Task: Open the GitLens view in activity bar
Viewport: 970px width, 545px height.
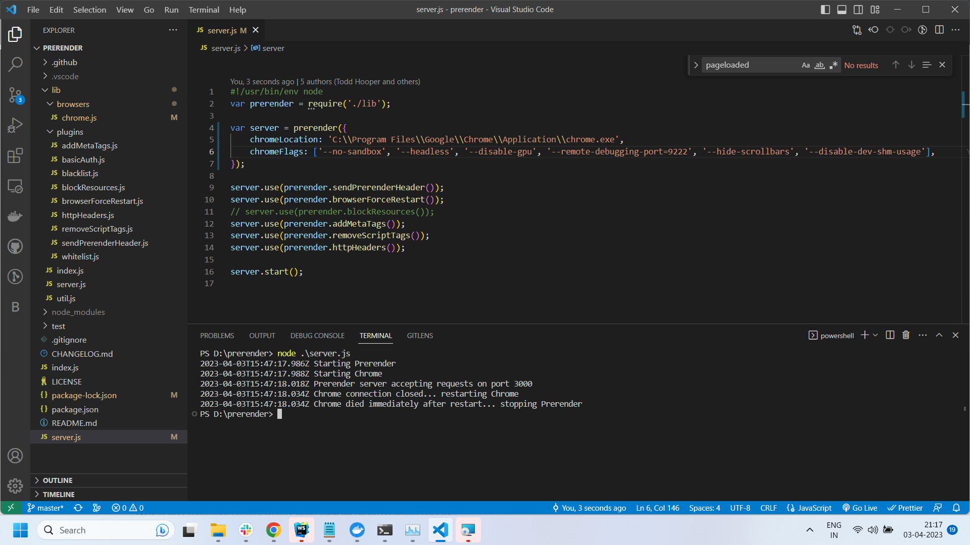Action: coord(15,277)
